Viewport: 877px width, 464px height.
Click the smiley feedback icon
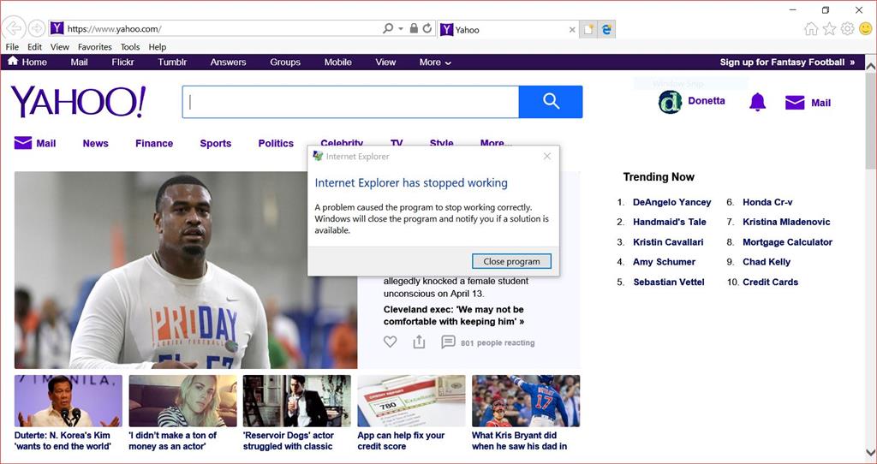[x=865, y=29]
